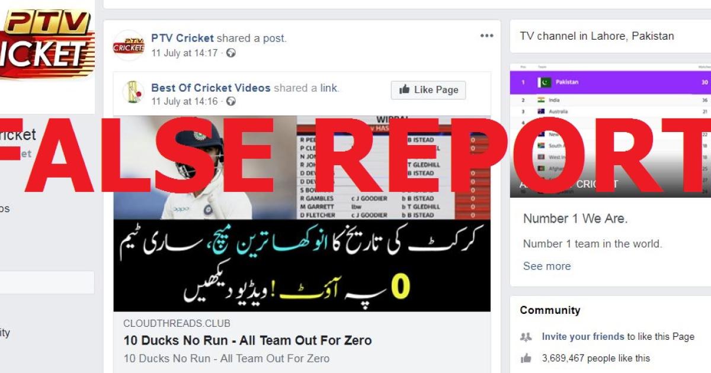Open the PTV Cricket page name link
Viewport: 711px width, 373px height.
(182, 38)
